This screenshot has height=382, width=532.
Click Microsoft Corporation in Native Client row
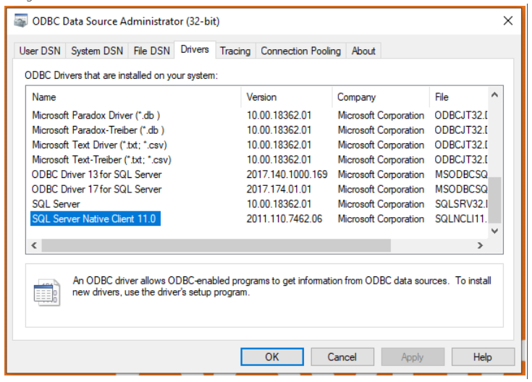coord(381,218)
